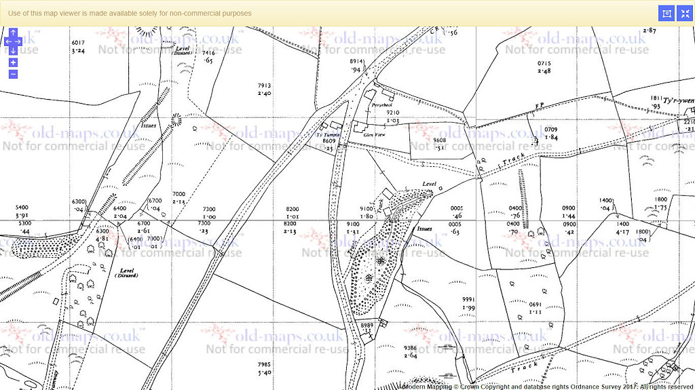
Task: Click the Issues label beside the Level (Disused) near 7416
Action: click(x=149, y=125)
